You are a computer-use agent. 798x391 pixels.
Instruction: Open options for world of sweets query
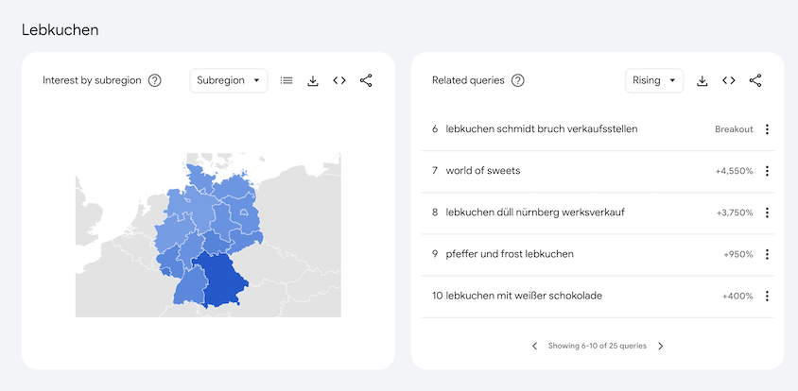click(767, 171)
